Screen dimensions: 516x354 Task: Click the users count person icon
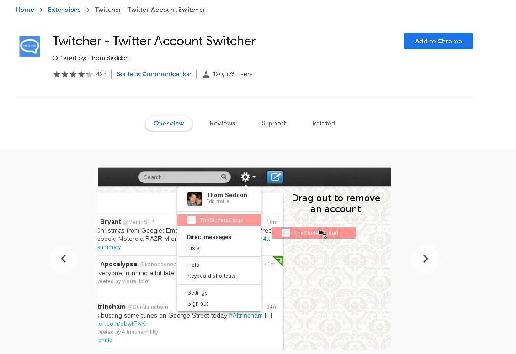(206, 74)
